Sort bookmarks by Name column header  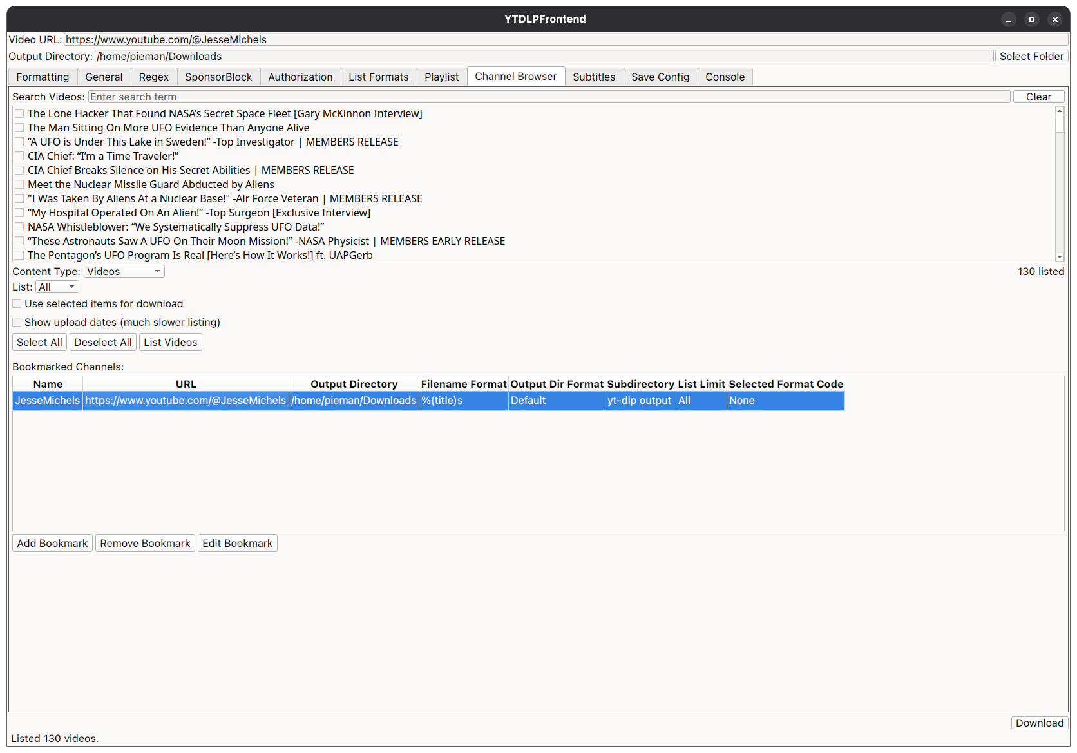pos(48,384)
